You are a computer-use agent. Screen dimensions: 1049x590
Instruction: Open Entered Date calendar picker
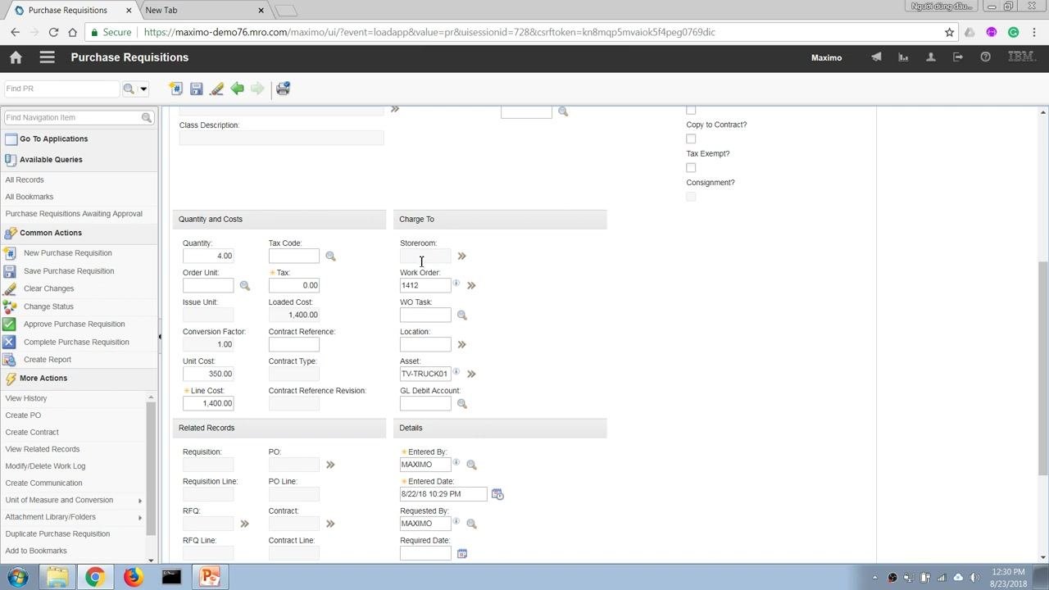497,494
